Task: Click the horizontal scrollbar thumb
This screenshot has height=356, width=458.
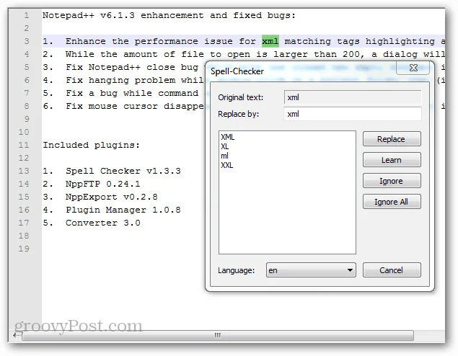Action: coord(218,336)
